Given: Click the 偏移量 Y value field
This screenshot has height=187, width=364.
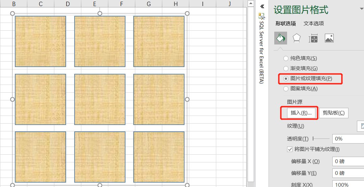Looking at the screenshot, I should 348,173.
